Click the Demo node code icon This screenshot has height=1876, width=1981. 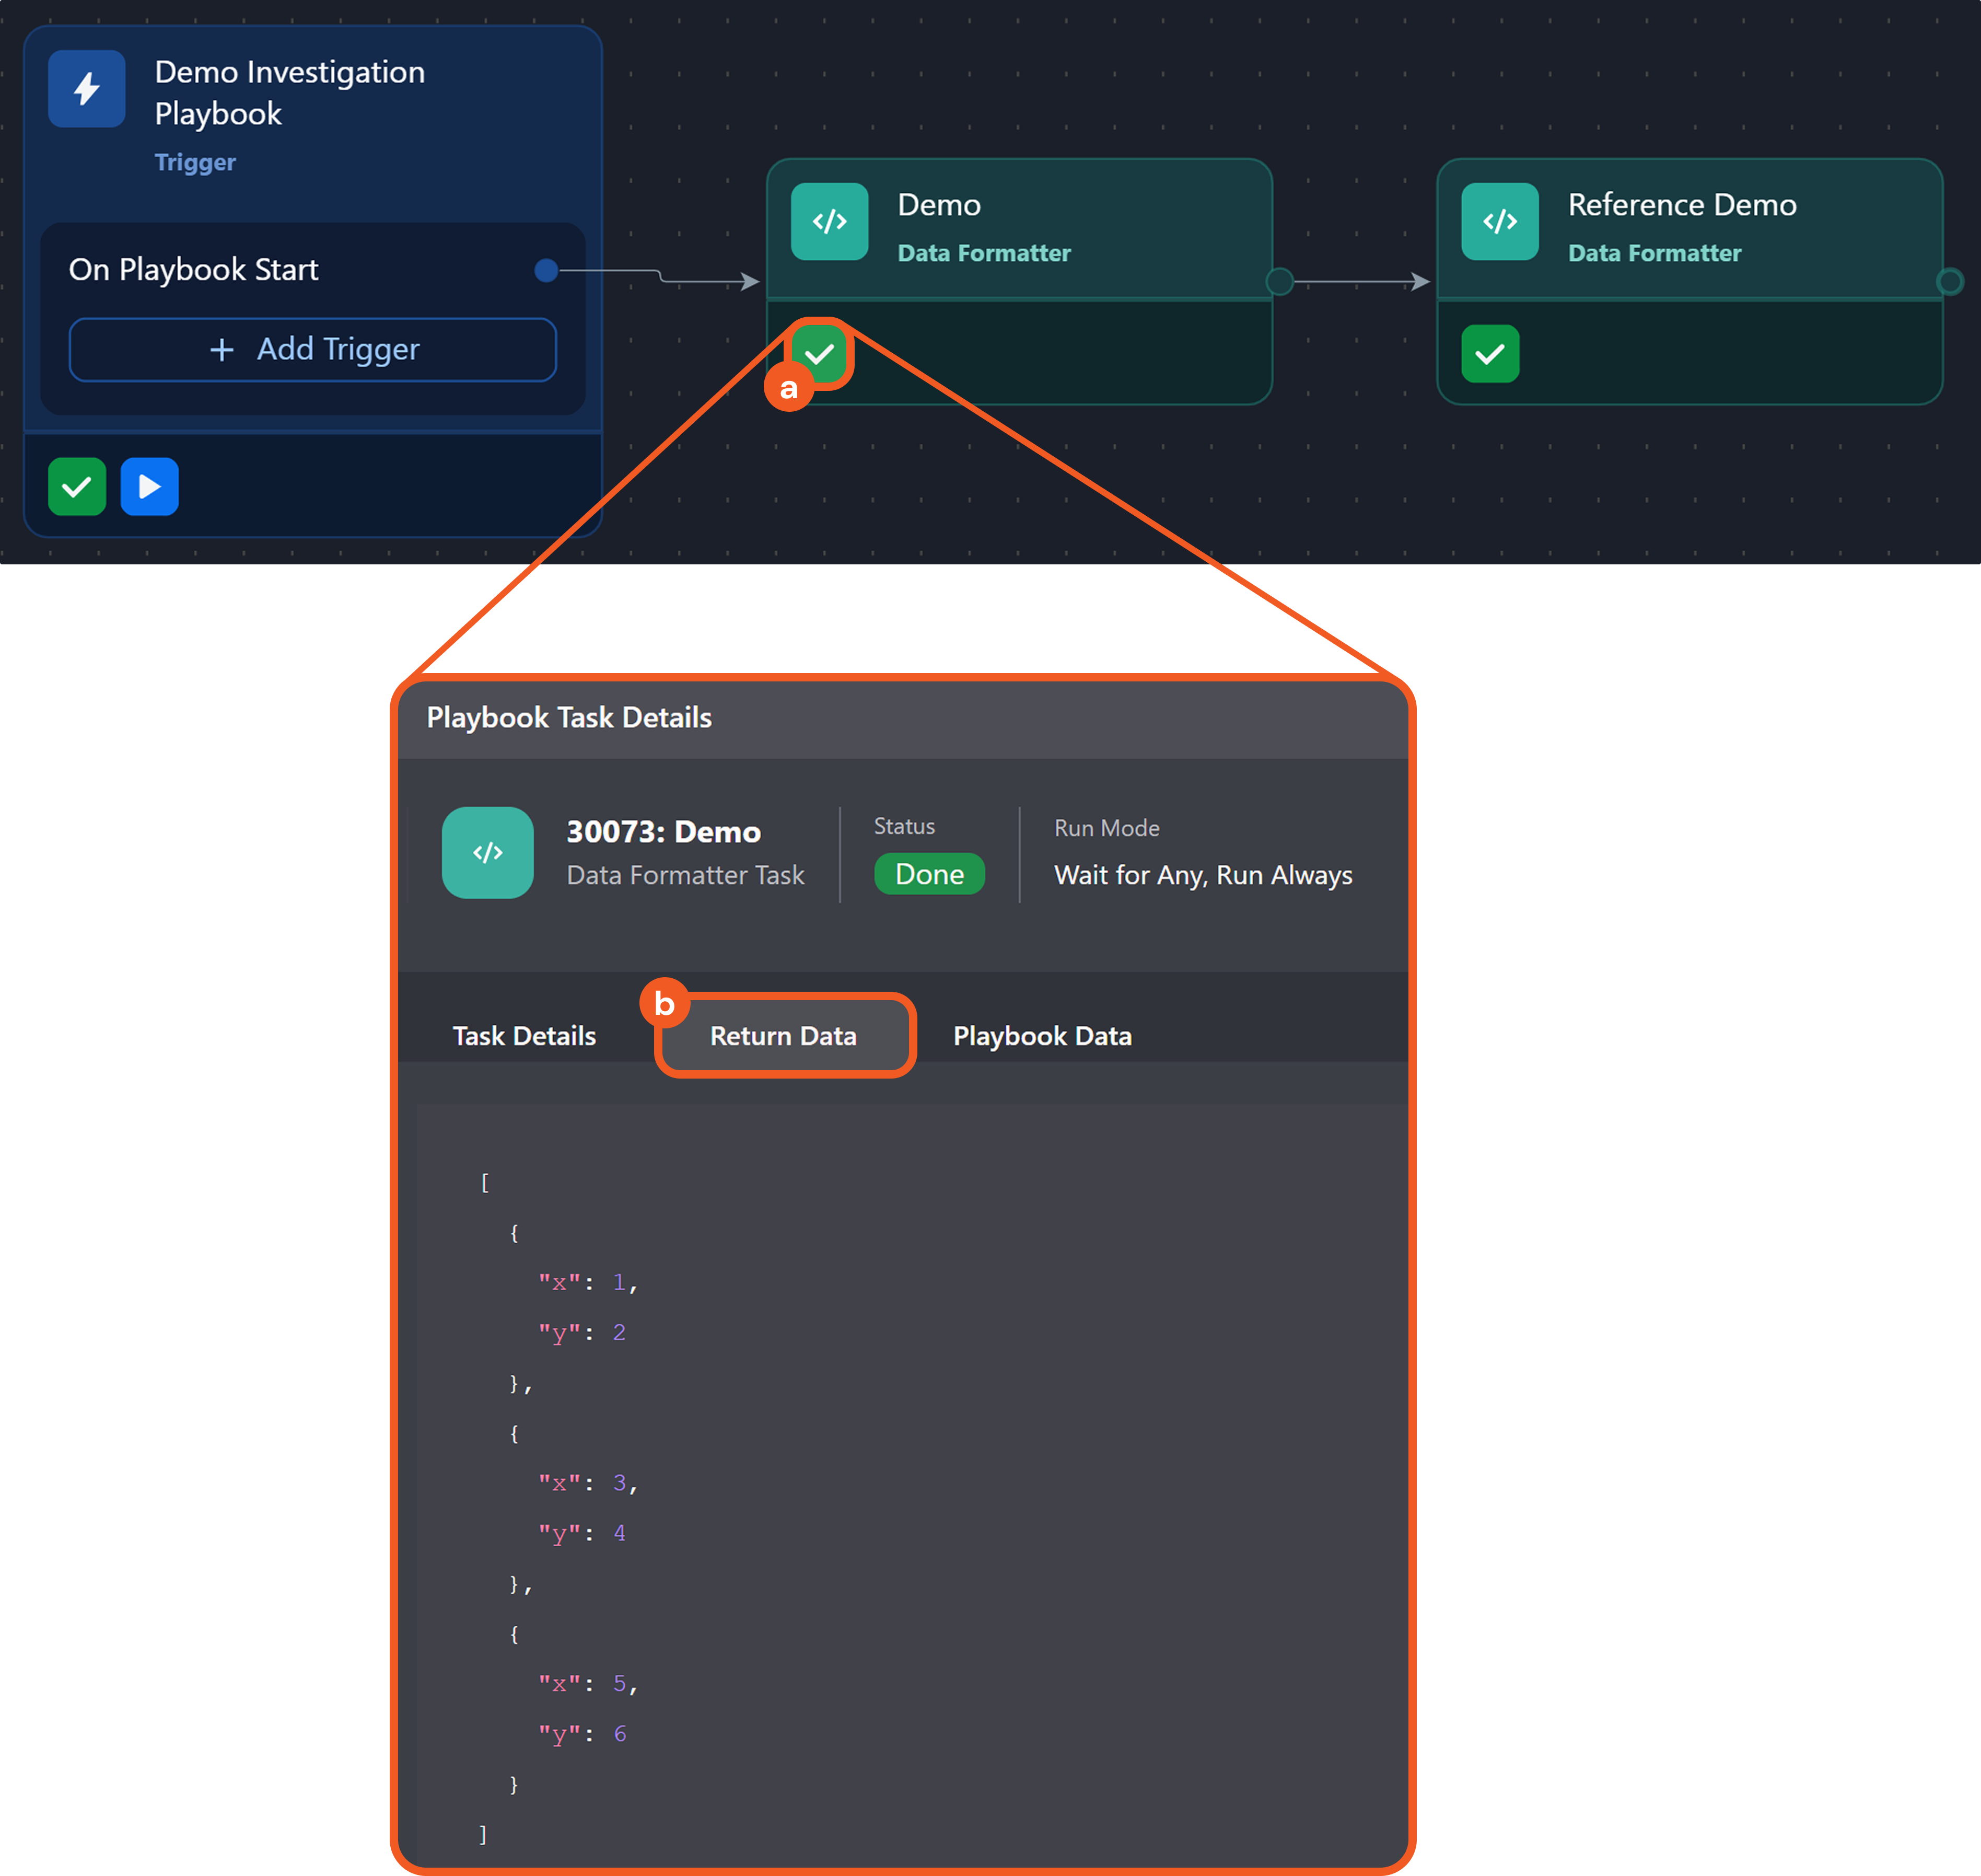point(829,221)
